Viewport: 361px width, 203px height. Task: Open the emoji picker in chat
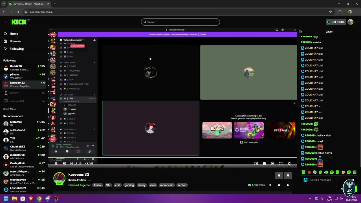tap(353, 180)
